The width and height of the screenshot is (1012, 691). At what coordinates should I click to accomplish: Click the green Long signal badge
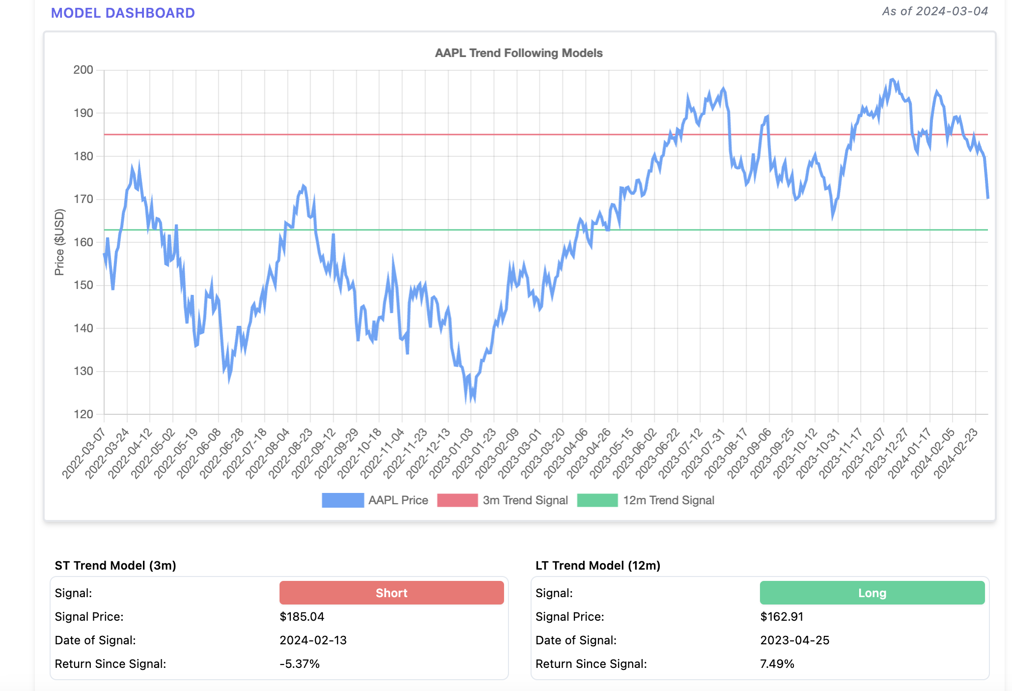click(x=872, y=593)
